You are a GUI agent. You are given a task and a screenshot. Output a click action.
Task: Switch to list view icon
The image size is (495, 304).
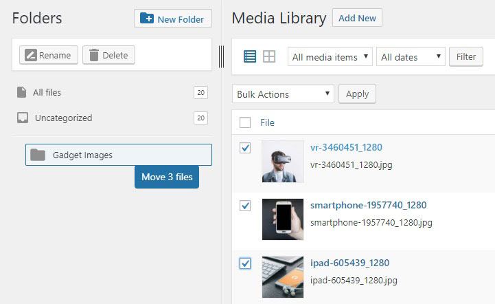250,56
